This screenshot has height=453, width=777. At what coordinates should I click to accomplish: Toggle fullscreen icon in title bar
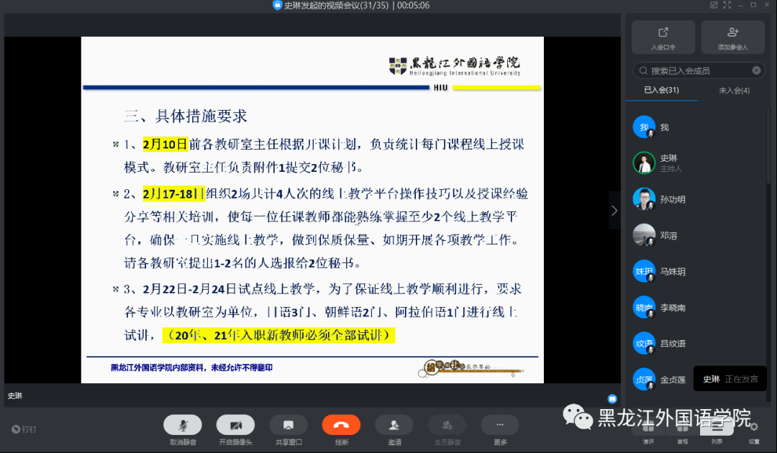point(727,5)
